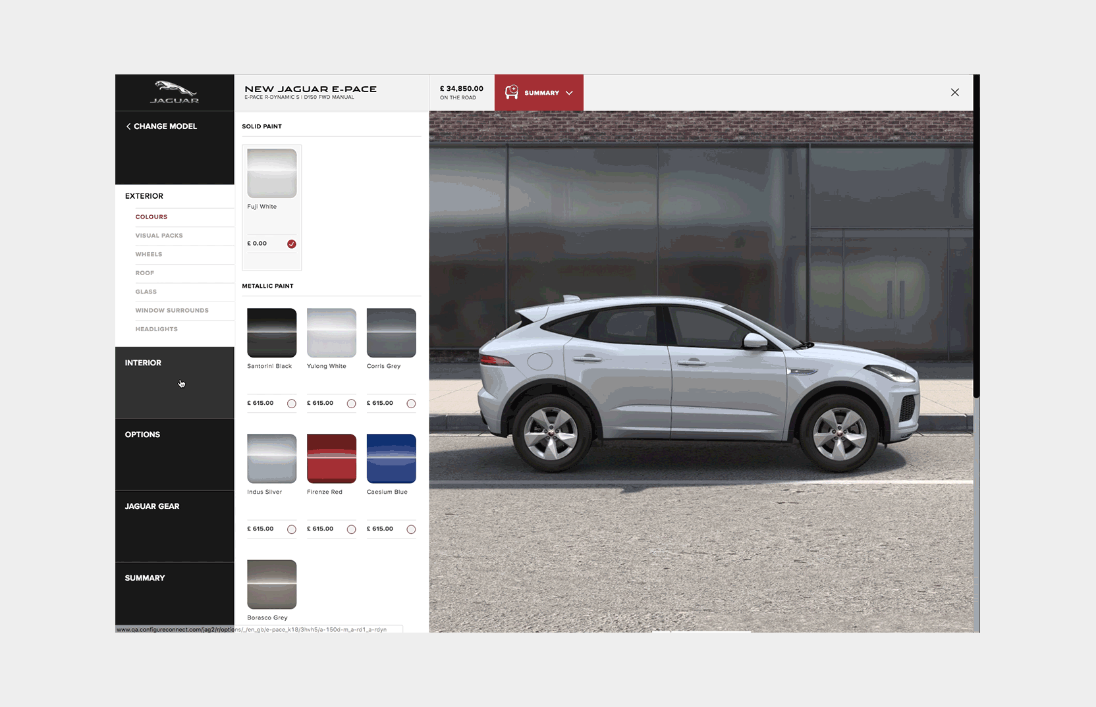
Task: Click E-Pace R-Dynamic S model subtitle
Action: (x=299, y=97)
